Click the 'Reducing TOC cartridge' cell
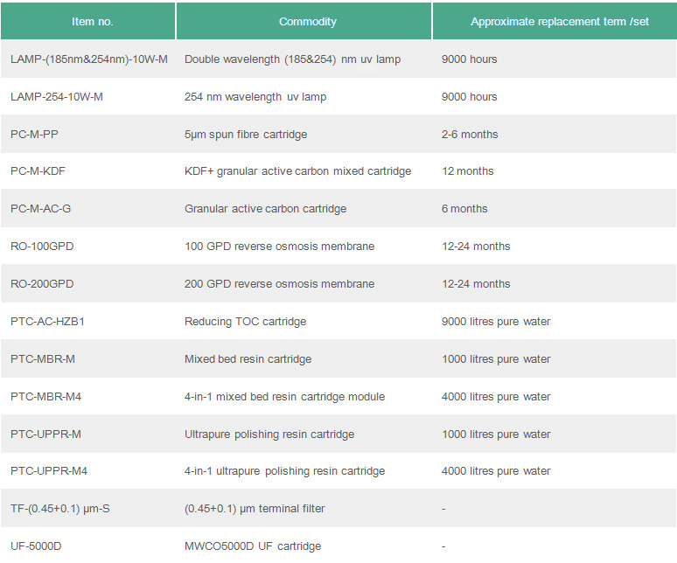The image size is (677, 563). coord(245,322)
